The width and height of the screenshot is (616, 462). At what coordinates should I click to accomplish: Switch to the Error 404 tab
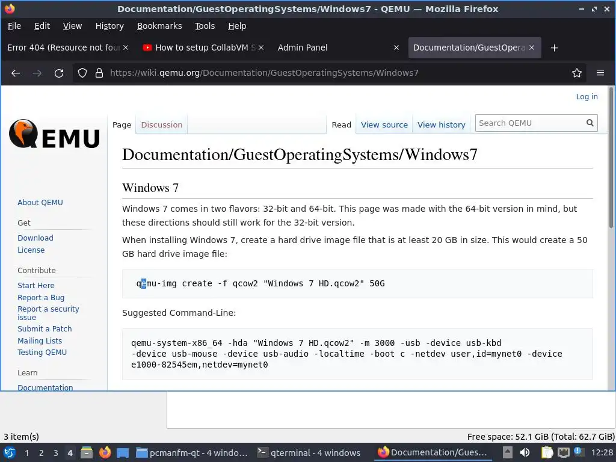64,48
